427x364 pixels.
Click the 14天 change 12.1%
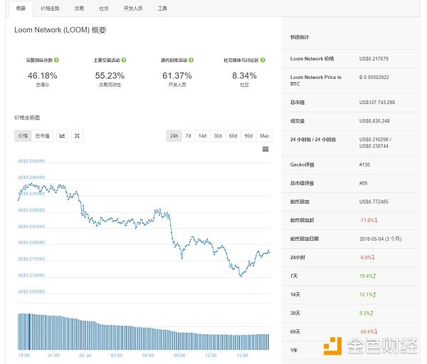368,294
